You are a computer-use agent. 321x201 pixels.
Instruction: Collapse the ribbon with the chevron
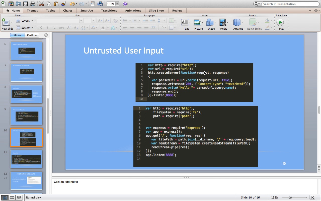(310, 11)
